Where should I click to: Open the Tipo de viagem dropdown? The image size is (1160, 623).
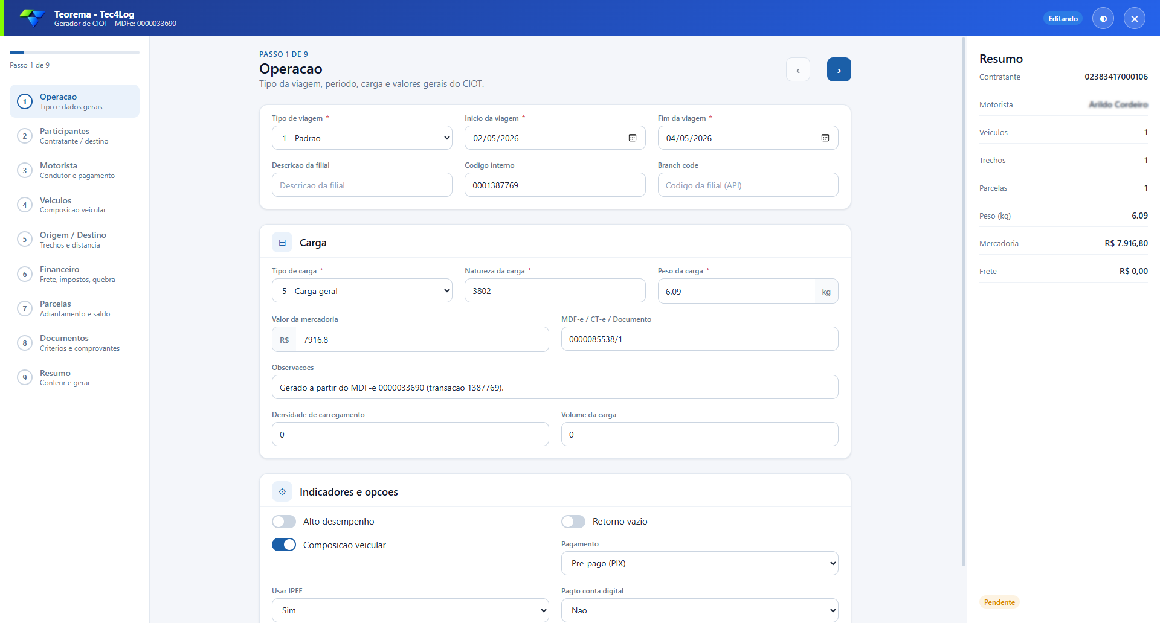click(x=362, y=138)
